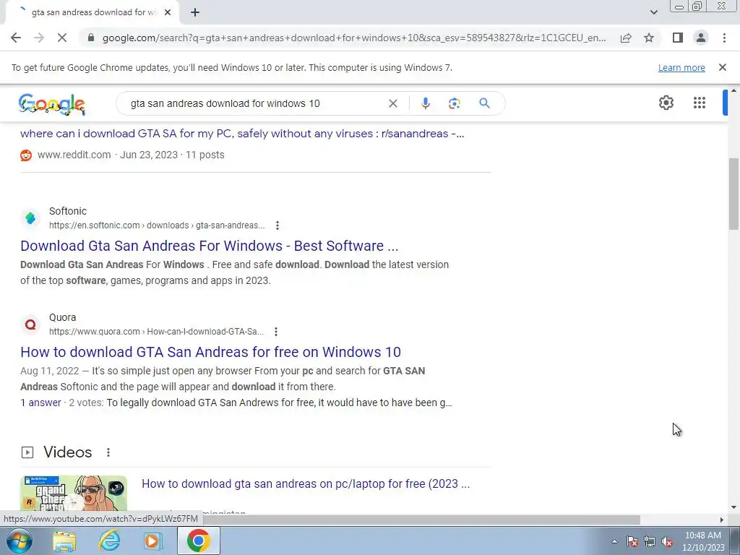Image resolution: width=740 pixels, height=555 pixels.
Task: Open media player from taskbar
Action: pos(152,541)
